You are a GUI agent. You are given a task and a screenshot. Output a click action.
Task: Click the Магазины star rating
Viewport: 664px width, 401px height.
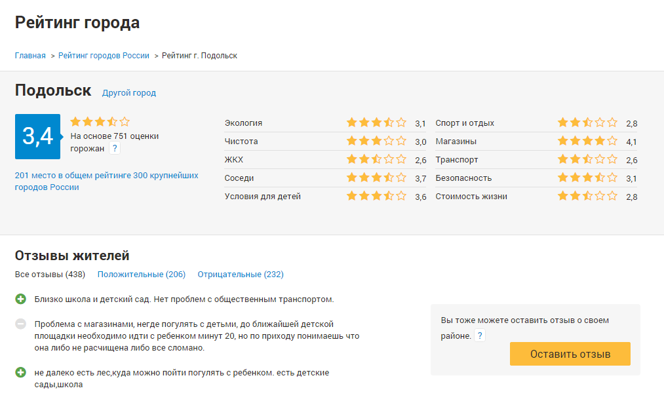[x=587, y=141]
